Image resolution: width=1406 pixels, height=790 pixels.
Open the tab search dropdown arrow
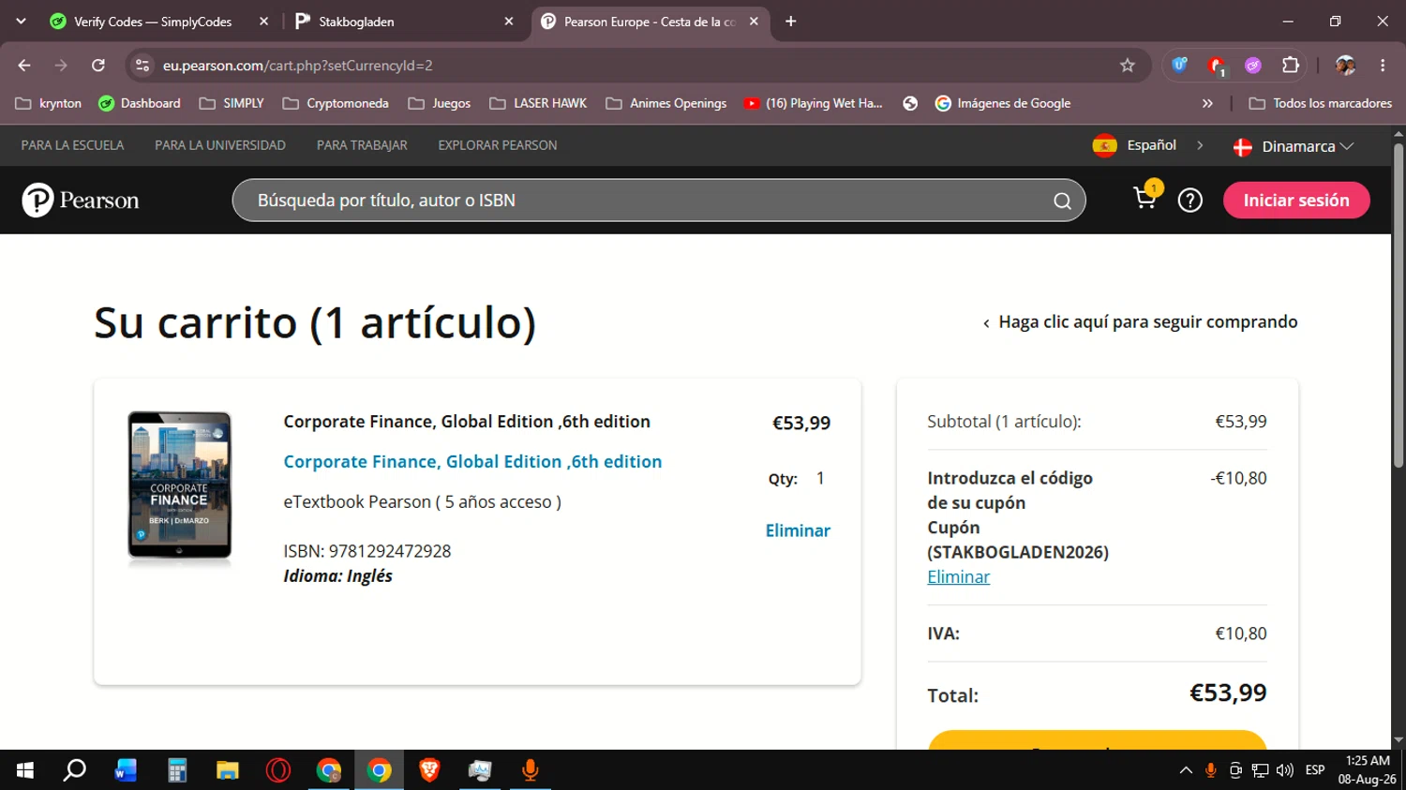tap(21, 22)
